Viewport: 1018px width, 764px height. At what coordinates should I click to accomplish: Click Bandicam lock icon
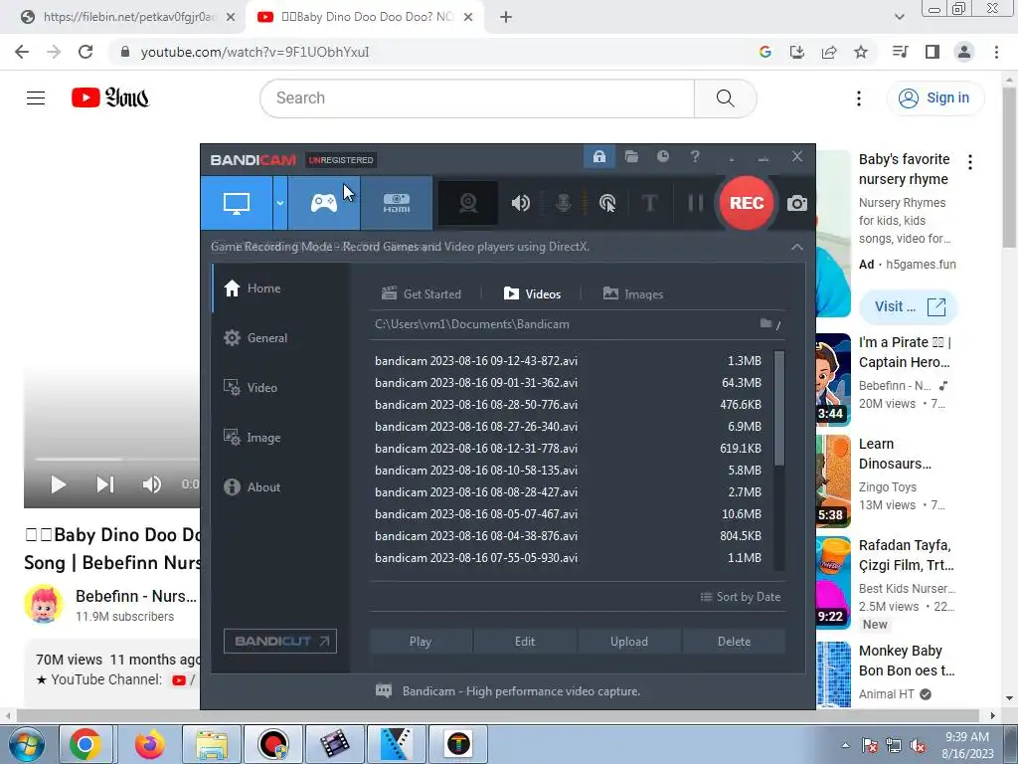(x=598, y=156)
